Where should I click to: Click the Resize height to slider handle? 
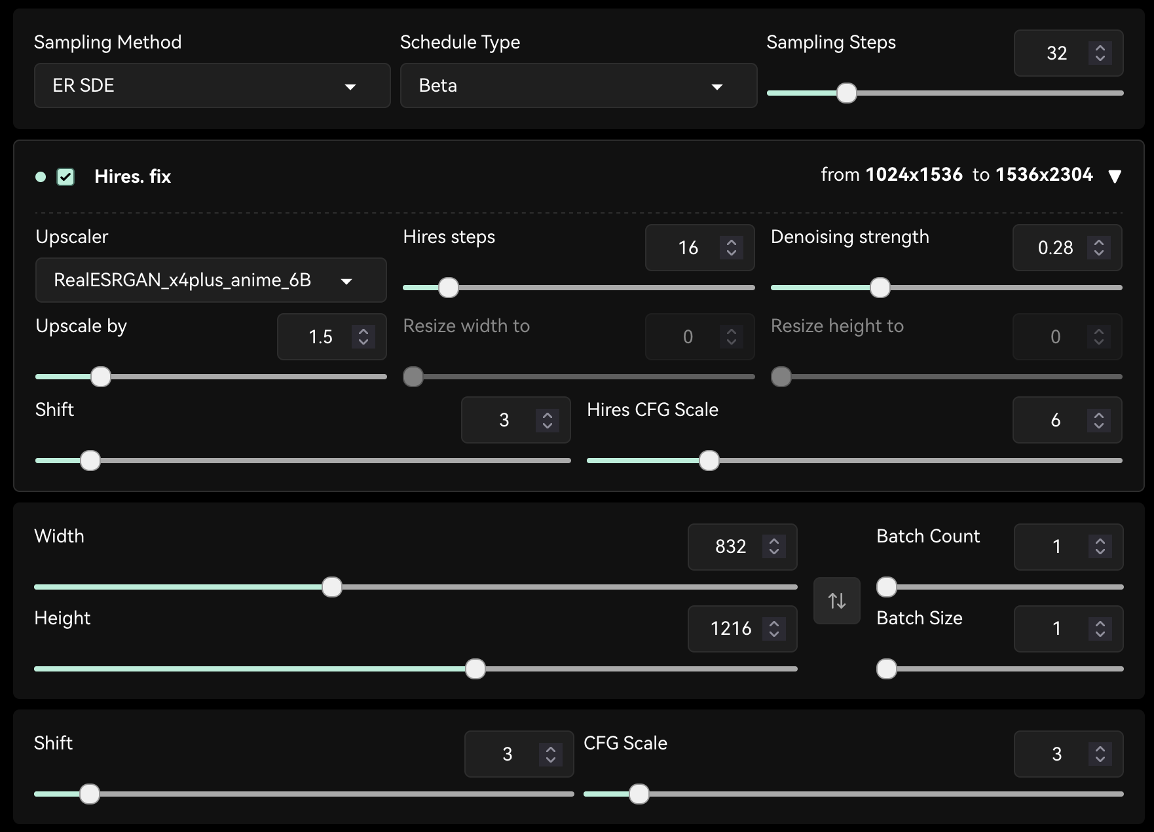pyautogui.click(x=781, y=377)
